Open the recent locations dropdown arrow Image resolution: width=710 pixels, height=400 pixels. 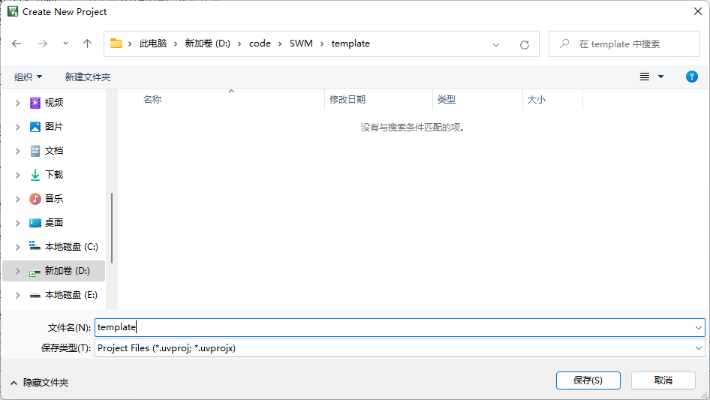[65, 44]
